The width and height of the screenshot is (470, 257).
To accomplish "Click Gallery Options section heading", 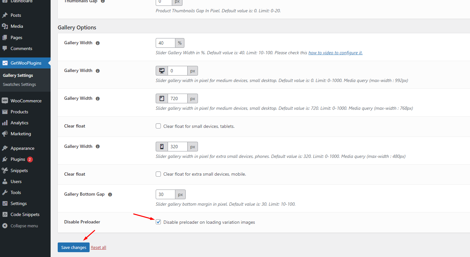I will (77, 27).
